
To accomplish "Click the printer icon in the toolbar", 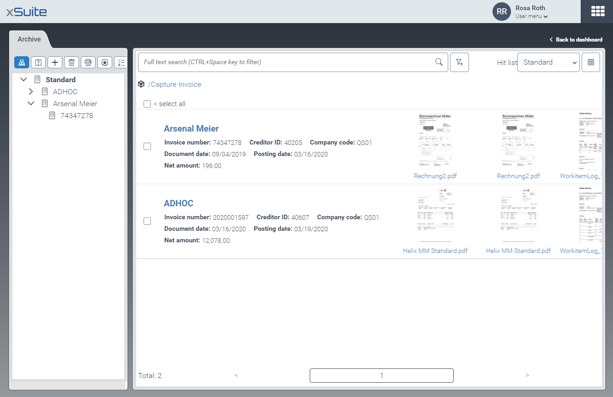I will (x=88, y=62).
